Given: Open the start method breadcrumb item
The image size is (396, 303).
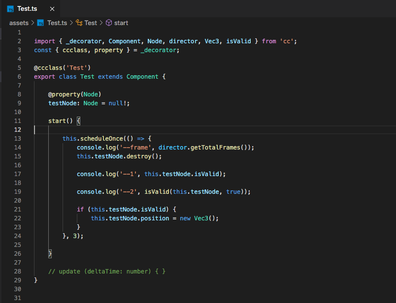Looking at the screenshot, I should coord(121,23).
